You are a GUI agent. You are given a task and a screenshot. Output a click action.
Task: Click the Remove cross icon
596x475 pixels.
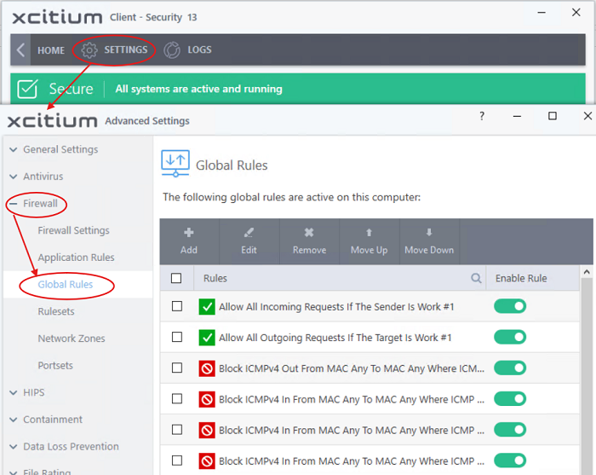point(309,232)
